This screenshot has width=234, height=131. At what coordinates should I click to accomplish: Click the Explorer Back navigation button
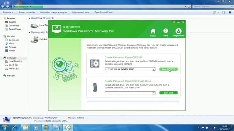[3, 7]
